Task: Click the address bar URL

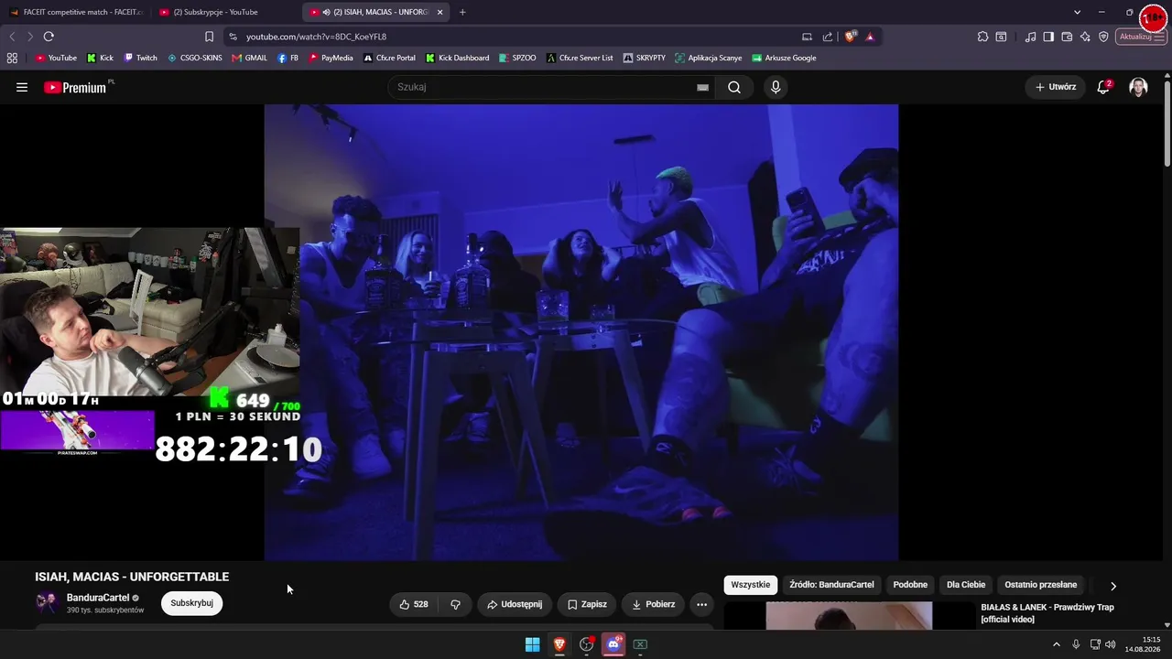Action: [316, 37]
